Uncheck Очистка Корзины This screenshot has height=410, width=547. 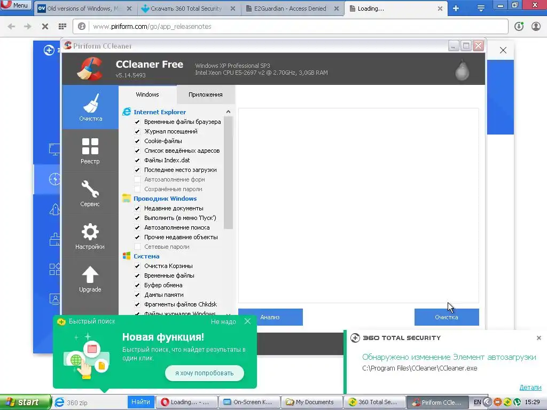[137, 266]
